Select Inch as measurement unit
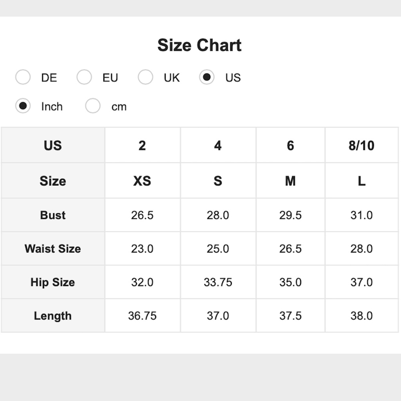This screenshot has height=401, width=401. pyautogui.click(x=23, y=106)
